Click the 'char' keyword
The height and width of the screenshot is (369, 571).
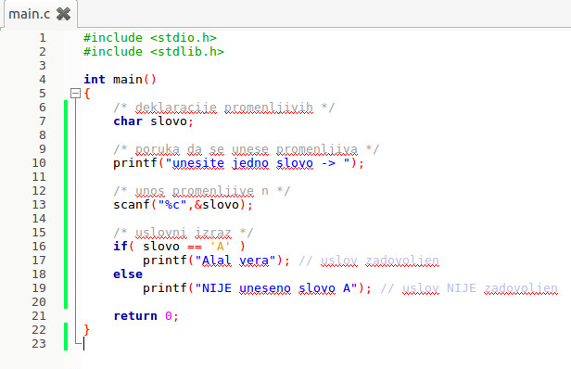[128, 121]
